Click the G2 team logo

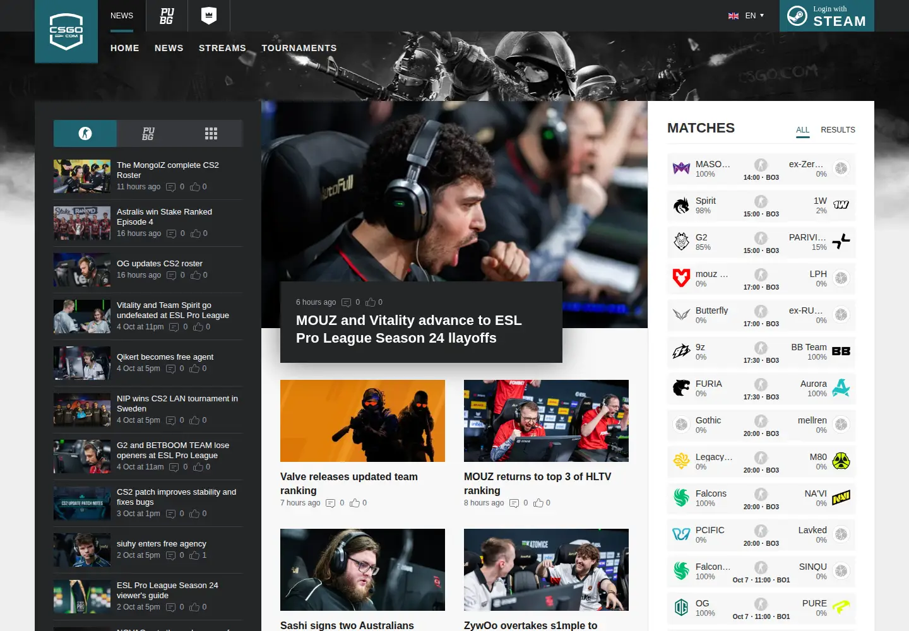pyautogui.click(x=681, y=242)
